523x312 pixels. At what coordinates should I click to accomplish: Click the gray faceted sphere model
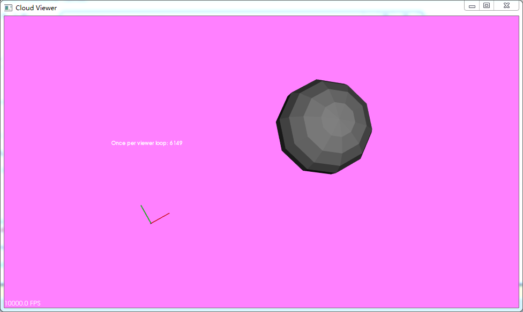click(324, 126)
